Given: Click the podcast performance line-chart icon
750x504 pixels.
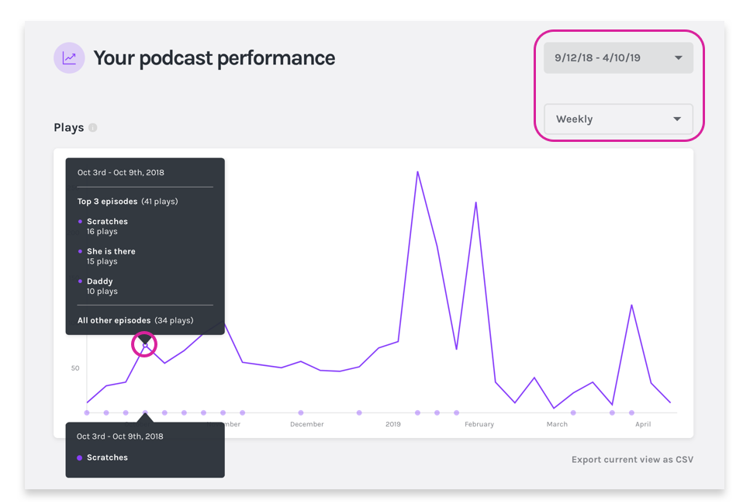Looking at the screenshot, I should tap(68, 57).
